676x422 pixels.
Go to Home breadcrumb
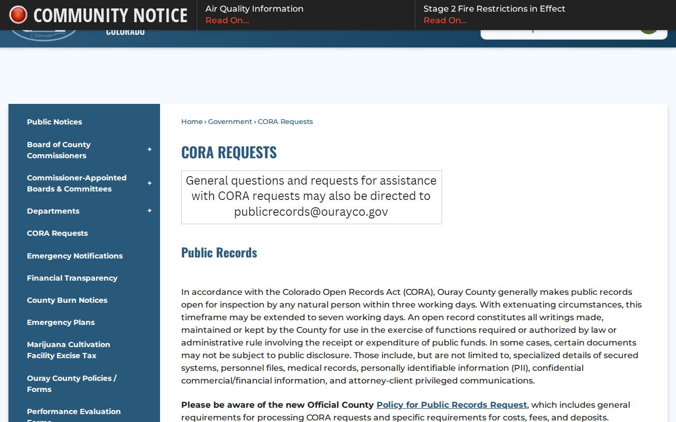pyautogui.click(x=192, y=122)
